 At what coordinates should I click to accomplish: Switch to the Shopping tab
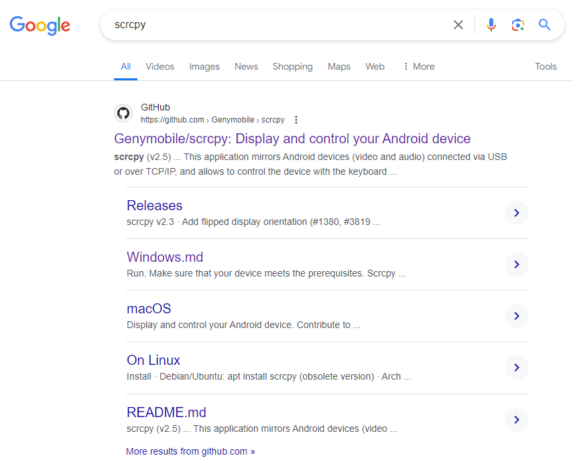293,66
